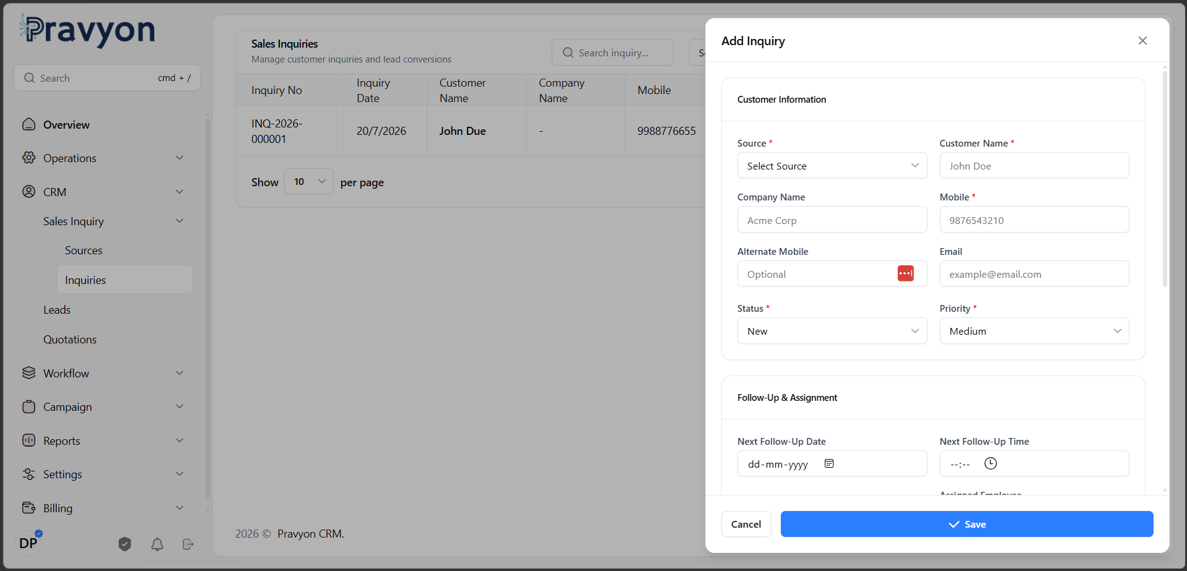Open the clock picker icon in Next Follow-Up Time
Screen dimensions: 1187x571
click(991, 463)
